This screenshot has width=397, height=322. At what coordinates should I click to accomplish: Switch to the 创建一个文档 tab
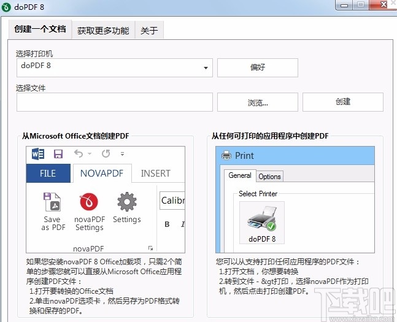(x=40, y=29)
